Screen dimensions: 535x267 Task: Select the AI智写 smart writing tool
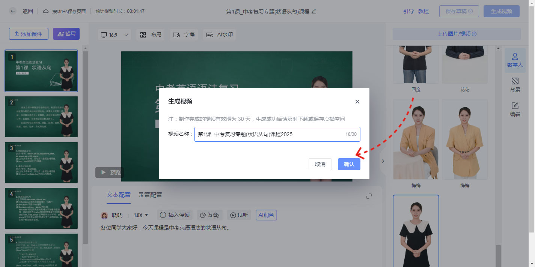[66, 33]
